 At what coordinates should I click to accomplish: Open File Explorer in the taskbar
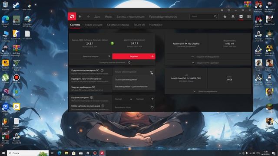(x=66, y=153)
